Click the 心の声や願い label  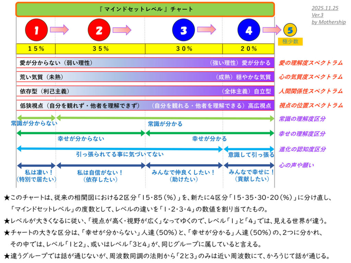click(297, 165)
